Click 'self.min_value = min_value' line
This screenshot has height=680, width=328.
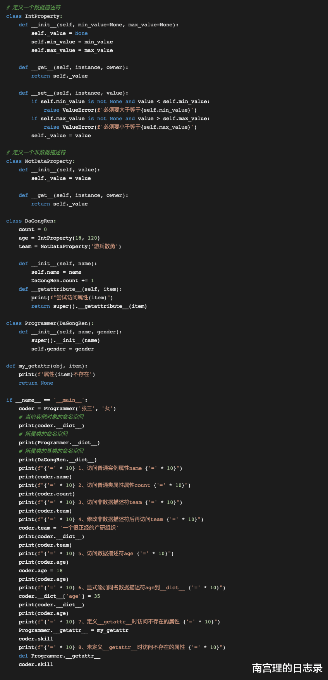coord(72,42)
